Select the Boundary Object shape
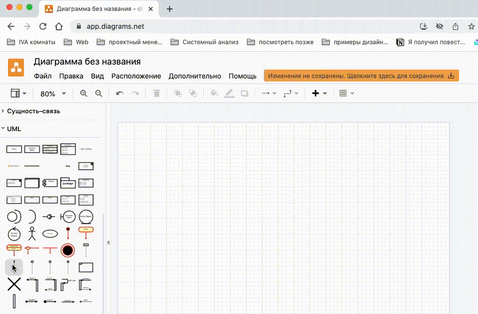The width and height of the screenshot is (478, 314). click(68, 217)
